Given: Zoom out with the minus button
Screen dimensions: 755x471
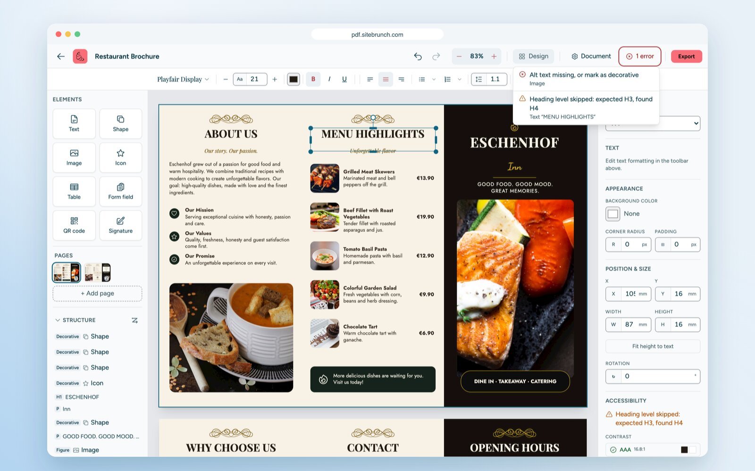Looking at the screenshot, I should (x=459, y=56).
